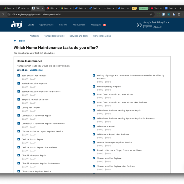Open the Manage lead volume tab
Viewport: 184px width, 184px height.
pos(54,36)
